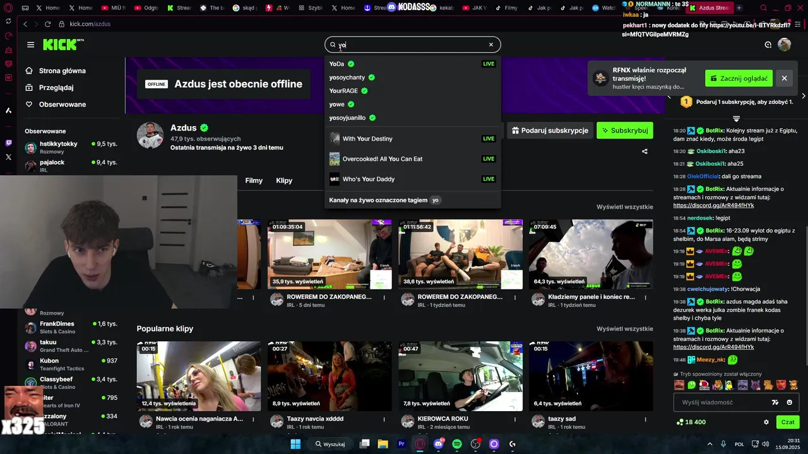Open Spotify from the taskbar
The image size is (808, 454).
point(457,444)
